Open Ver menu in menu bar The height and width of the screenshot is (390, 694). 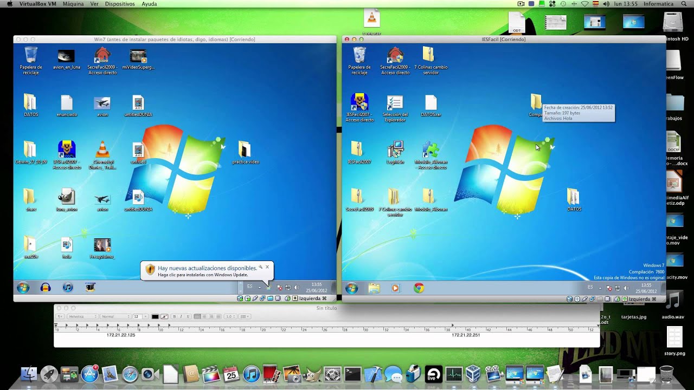coord(94,4)
